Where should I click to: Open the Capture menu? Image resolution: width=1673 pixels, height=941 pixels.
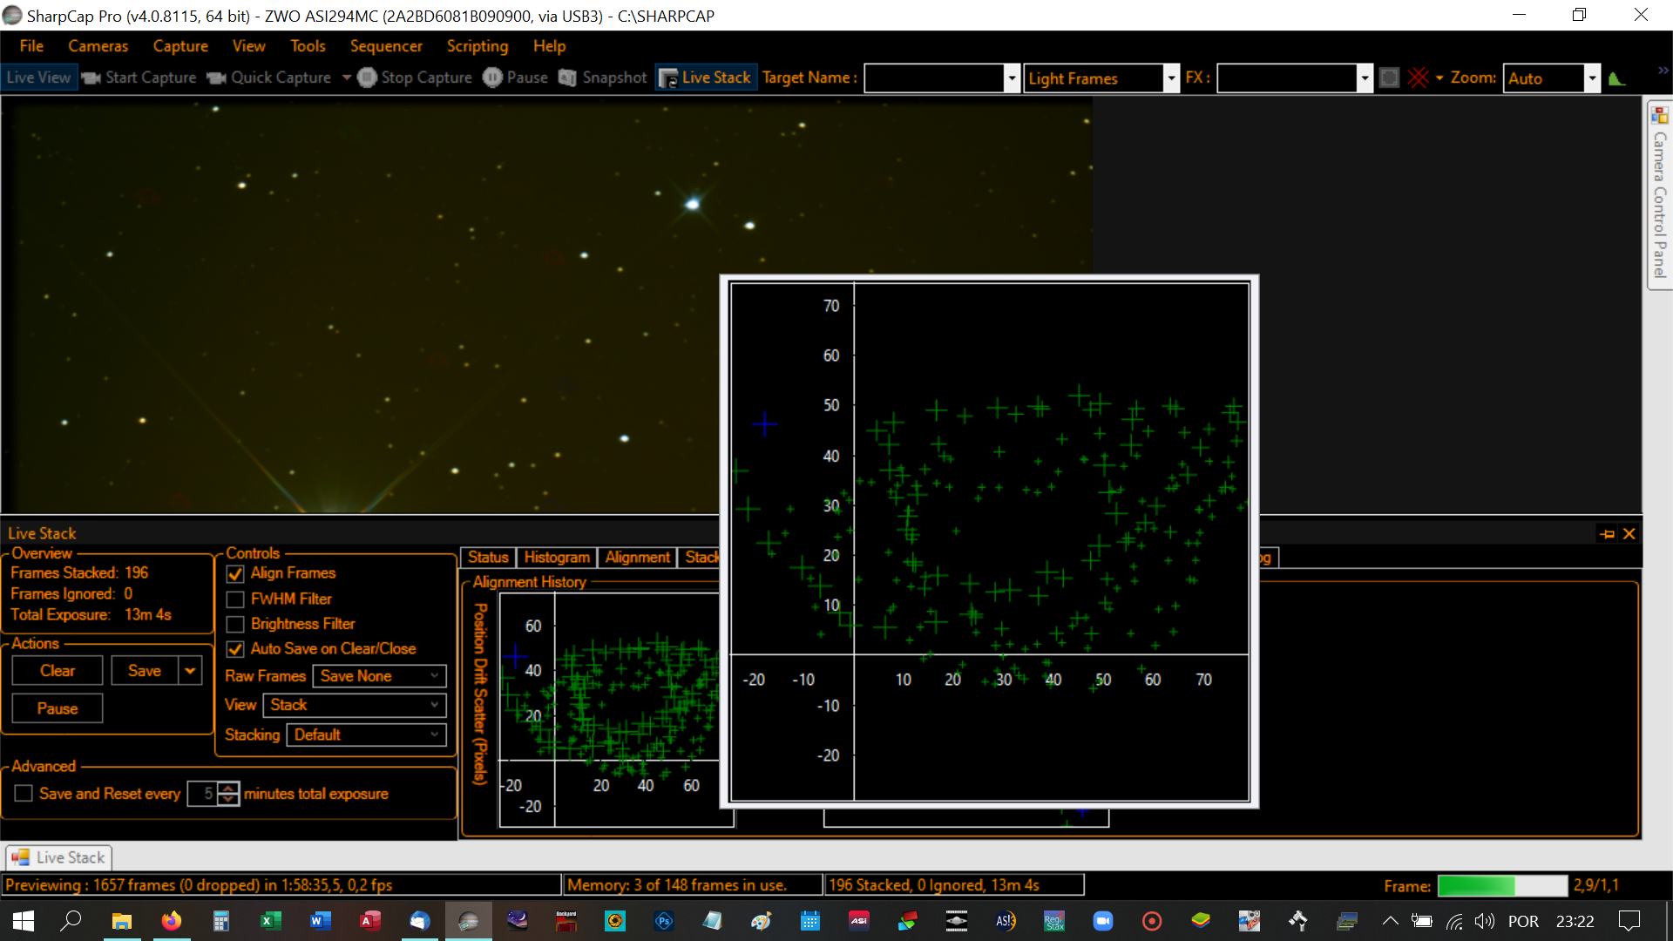tap(180, 46)
